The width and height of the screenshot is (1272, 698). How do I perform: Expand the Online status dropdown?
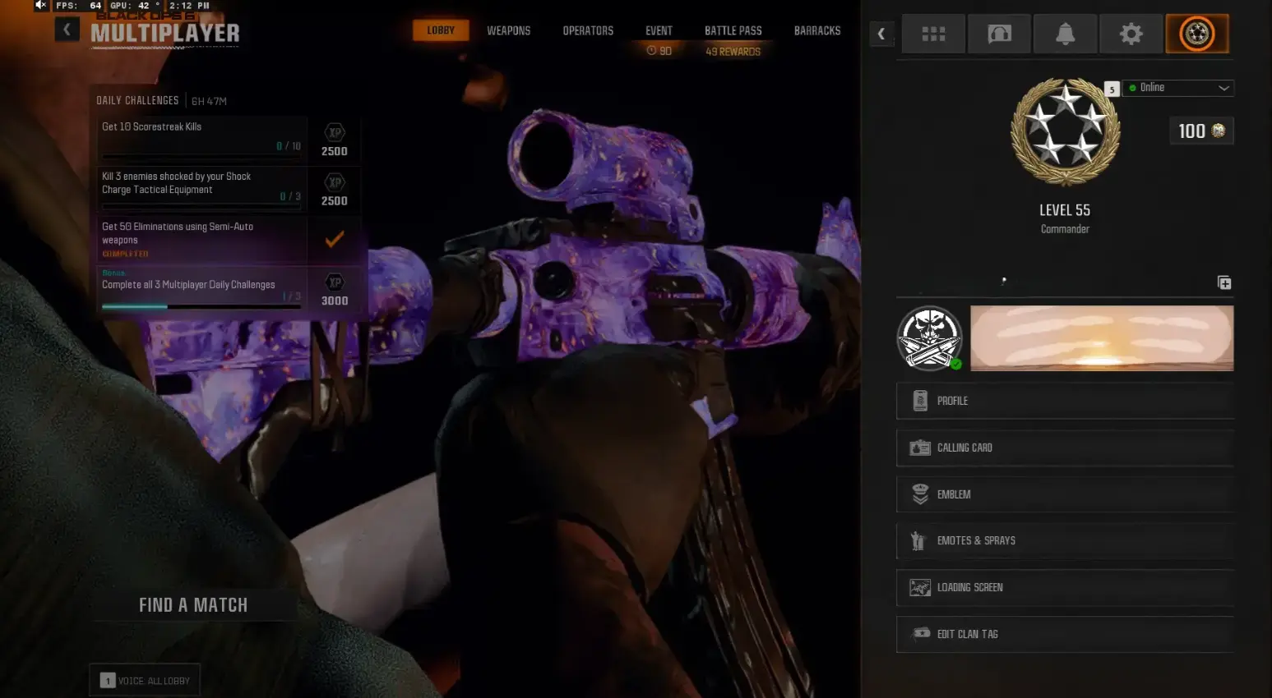(1178, 88)
